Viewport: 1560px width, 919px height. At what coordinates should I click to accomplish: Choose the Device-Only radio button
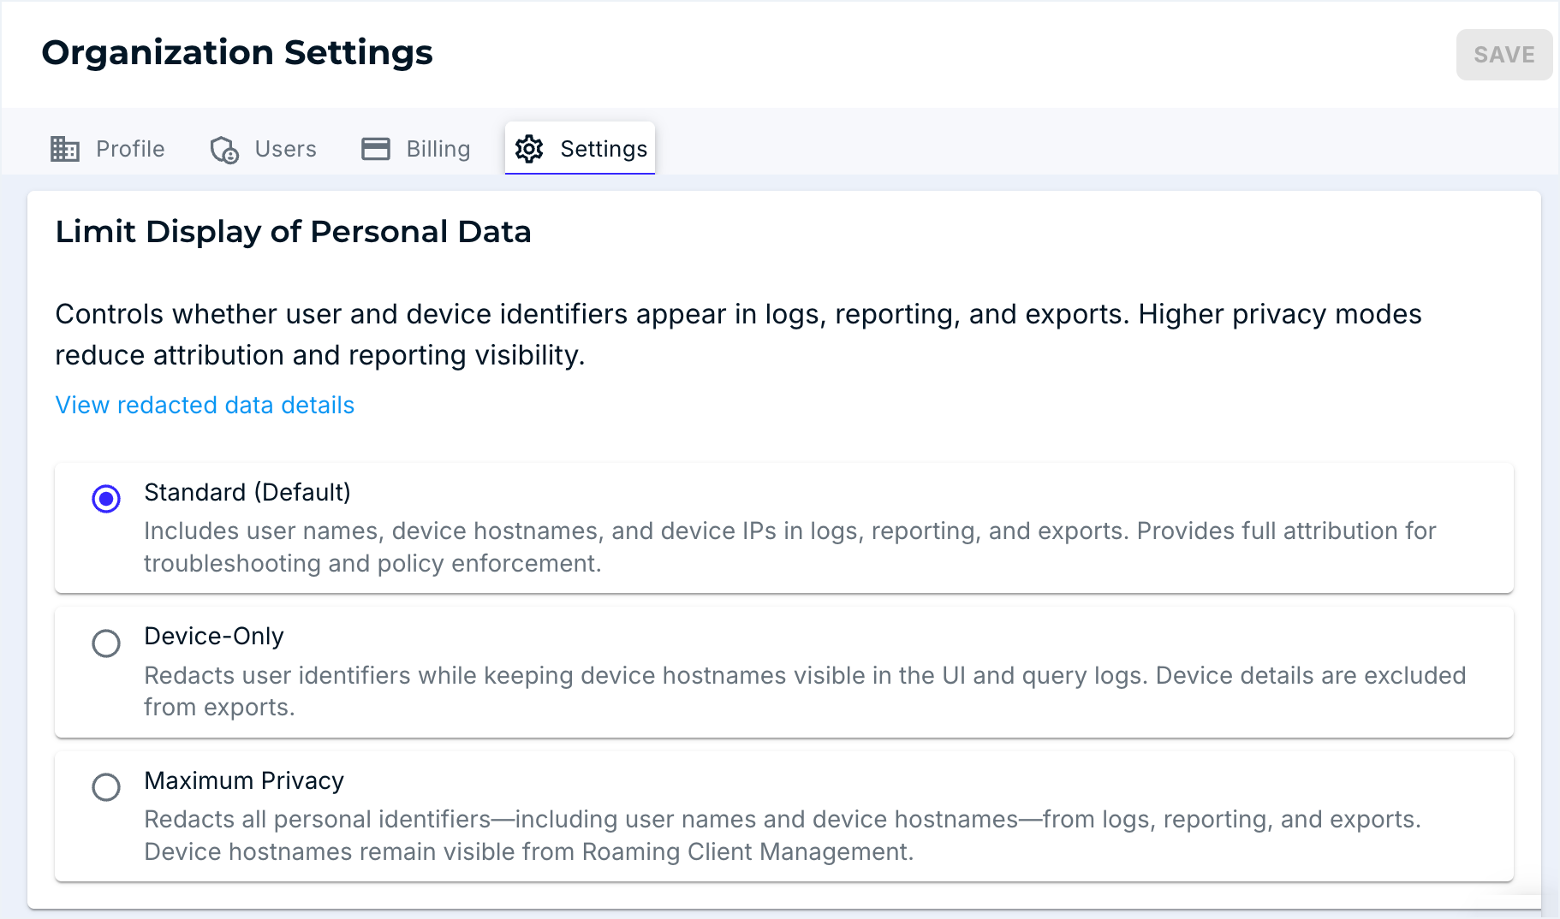pos(106,643)
